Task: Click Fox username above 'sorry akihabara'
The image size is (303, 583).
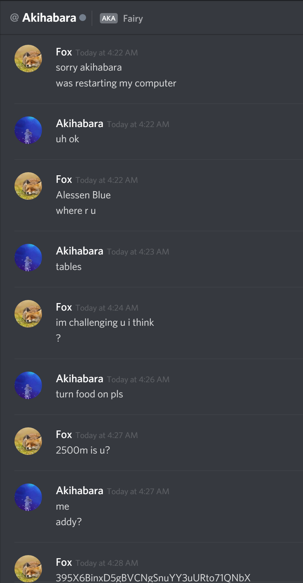Action: [64, 52]
